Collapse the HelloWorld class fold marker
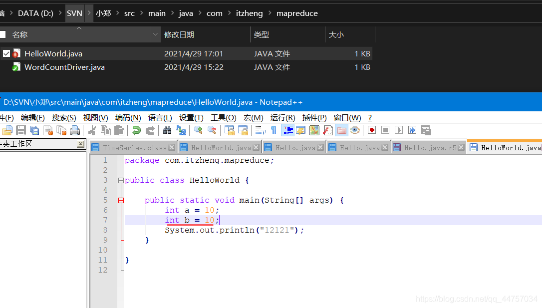542x308 pixels. pos(120,180)
